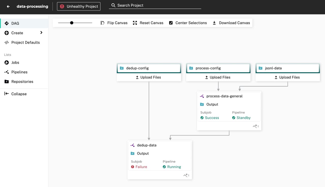Image resolution: width=325 pixels, height=187 pixels.
Task: Click the Jobs icon in the sidebar
Action: coord(7,63)
